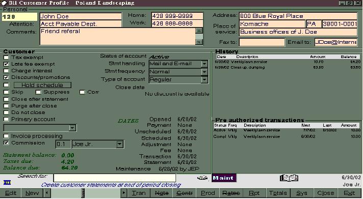Check the Suppress option
The height and width of the screenshot is (199, 363).
[38, 92]
